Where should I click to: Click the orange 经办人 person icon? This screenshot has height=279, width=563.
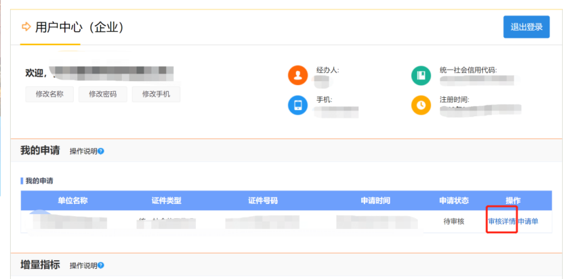297,75
